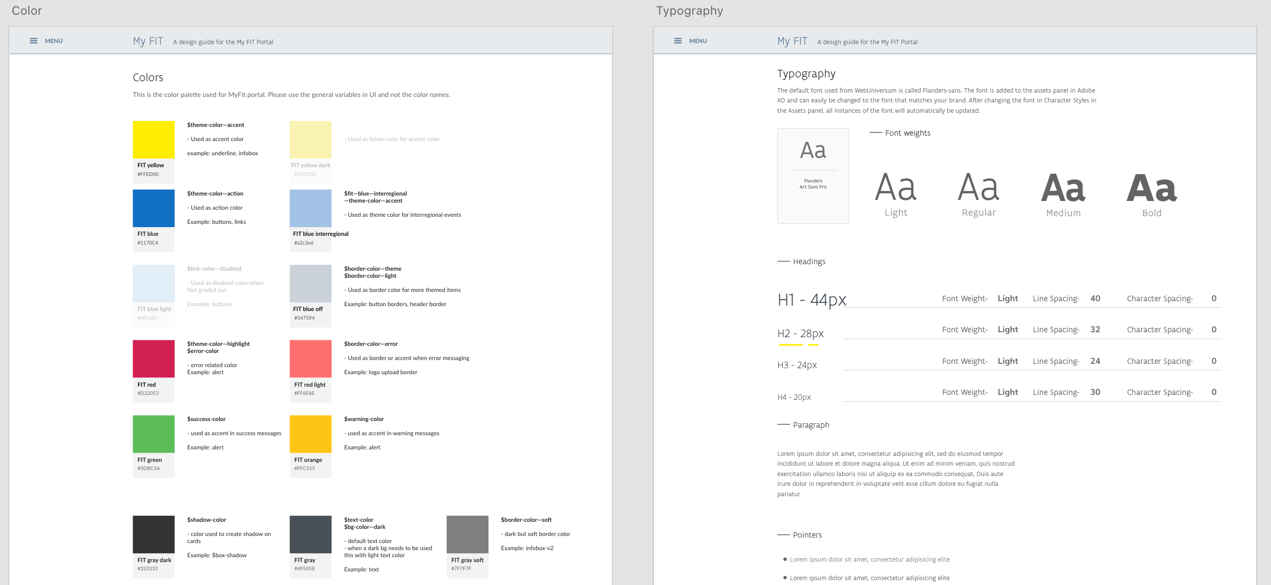
Task: Pick the FIT red color swatch
Action: (154, 358)
